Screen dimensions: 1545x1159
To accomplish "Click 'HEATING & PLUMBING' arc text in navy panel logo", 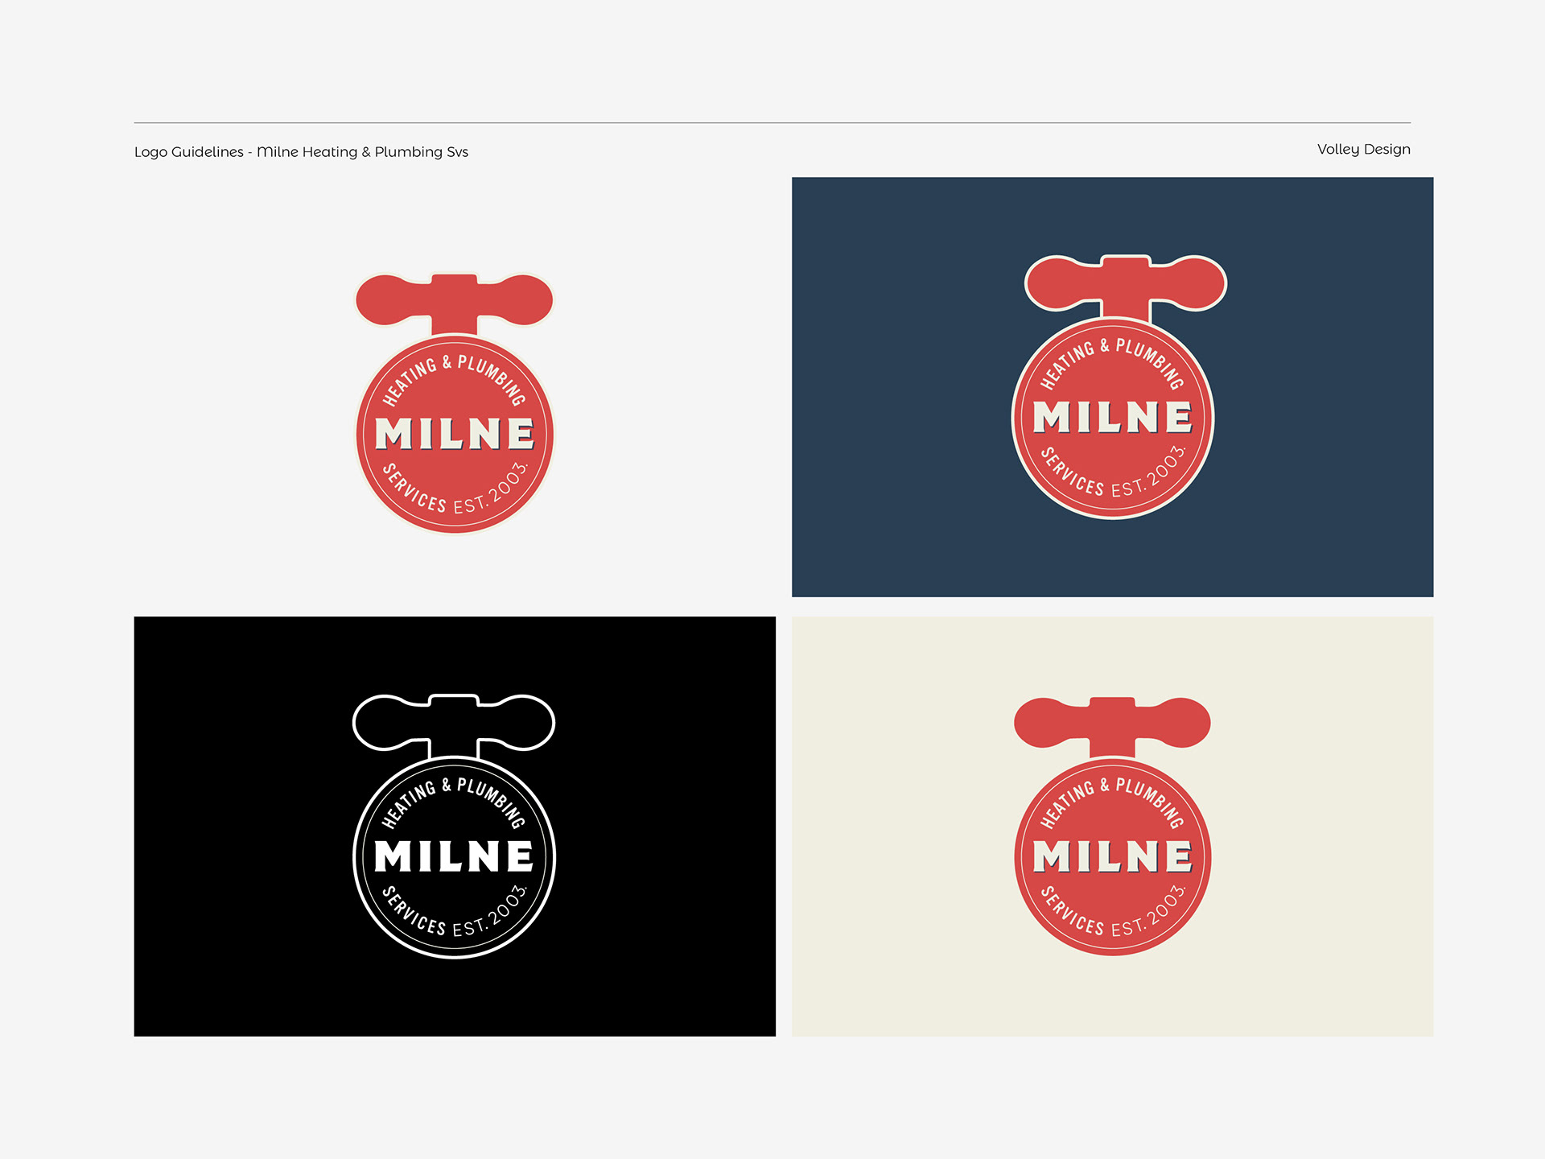I will tap(1113, 364).
